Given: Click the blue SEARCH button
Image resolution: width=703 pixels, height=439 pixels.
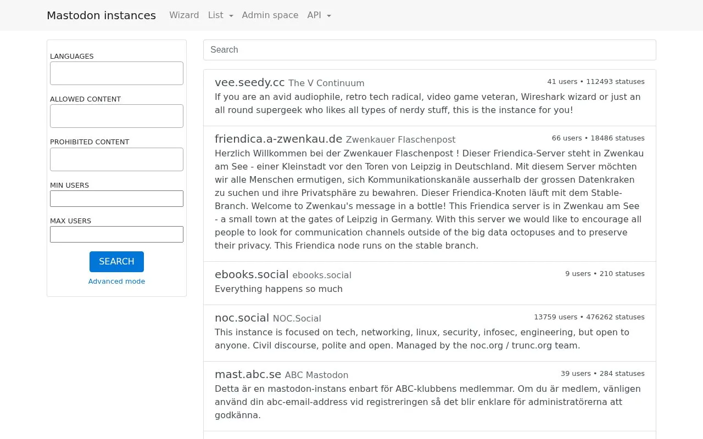Looking at the screenshot, I should tap(116, 262).
